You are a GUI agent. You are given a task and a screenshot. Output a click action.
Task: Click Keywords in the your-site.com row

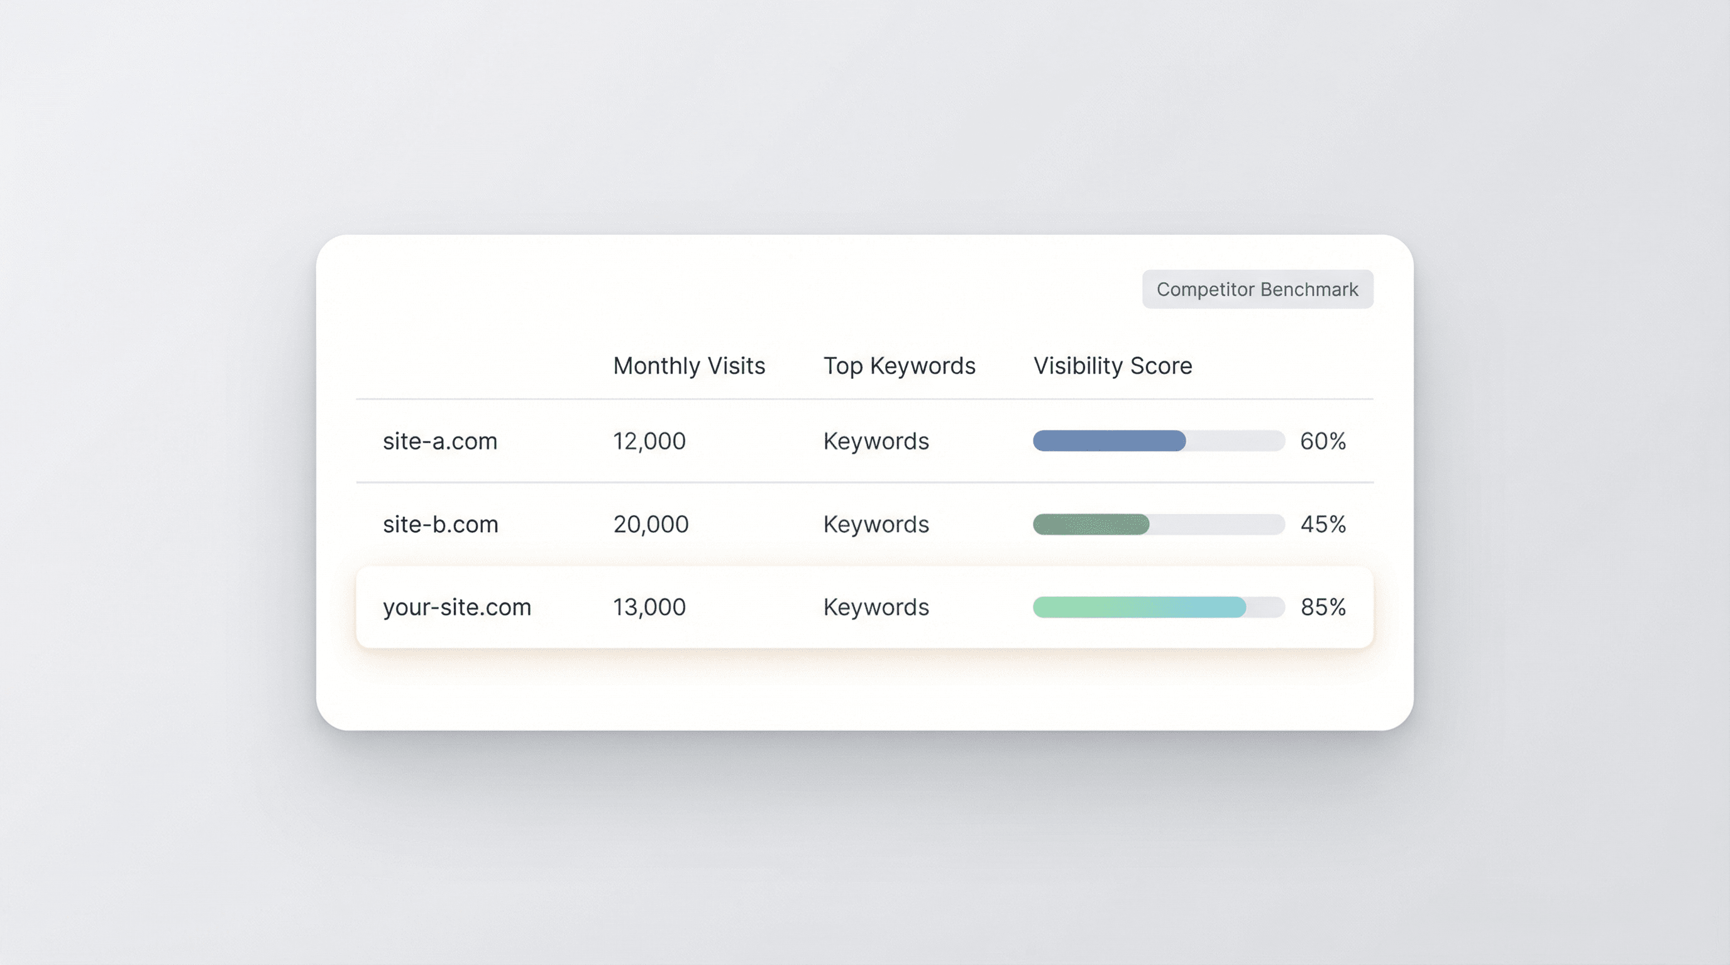pos(876,608)
